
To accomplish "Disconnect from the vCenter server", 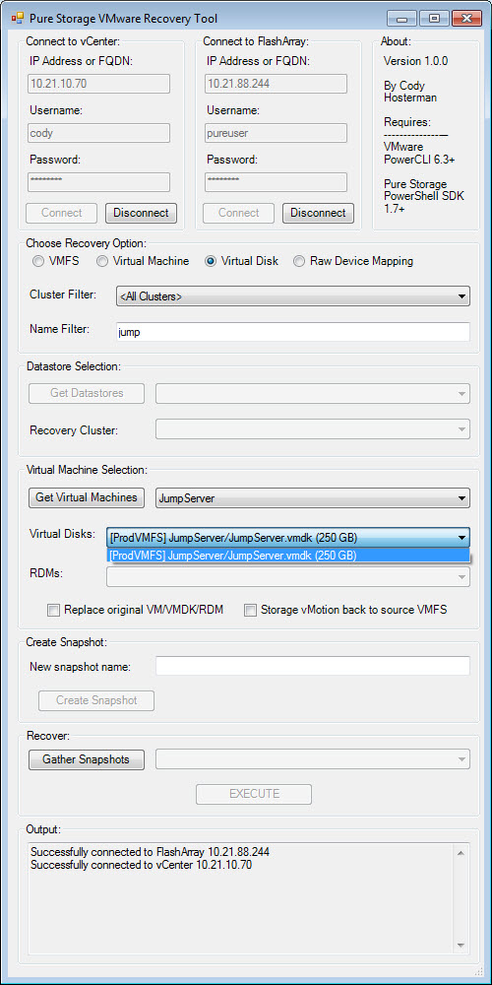I will [x=141, y=213].
